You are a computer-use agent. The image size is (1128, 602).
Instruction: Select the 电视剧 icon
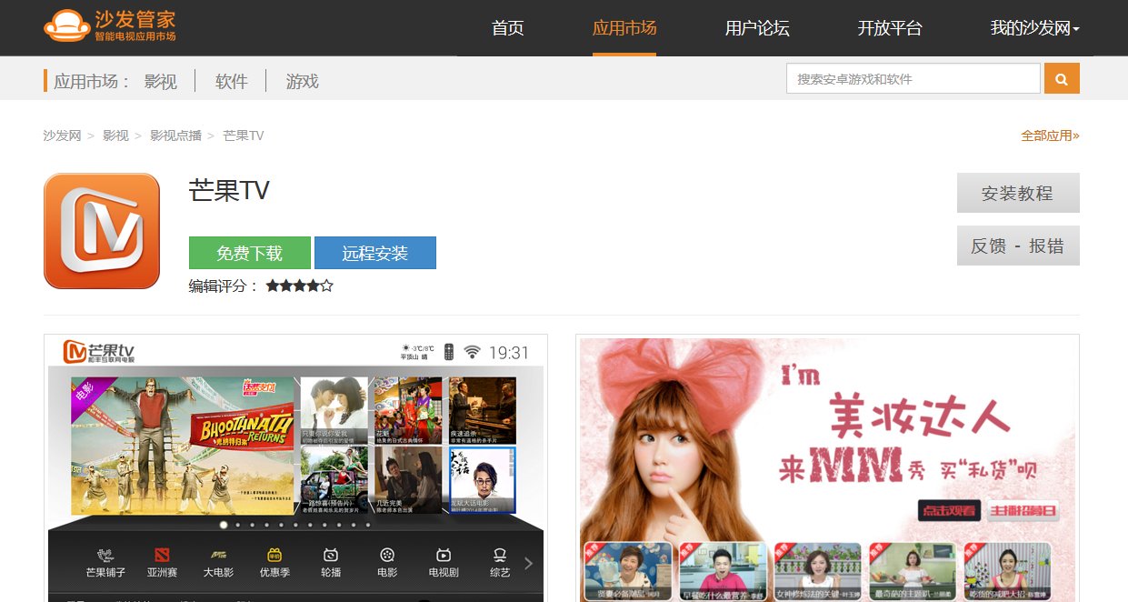tap(444, 555)
